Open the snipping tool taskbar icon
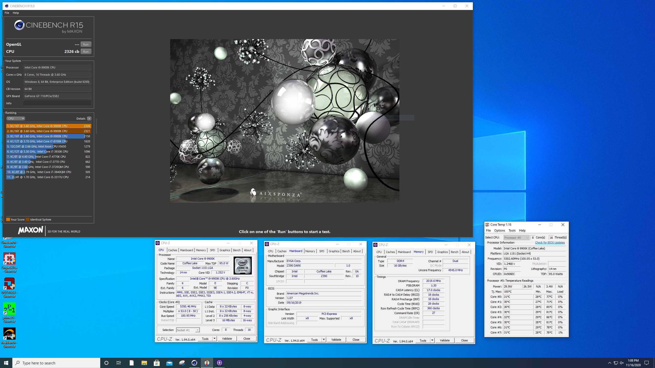655x368 pixels. coord(182,363)
